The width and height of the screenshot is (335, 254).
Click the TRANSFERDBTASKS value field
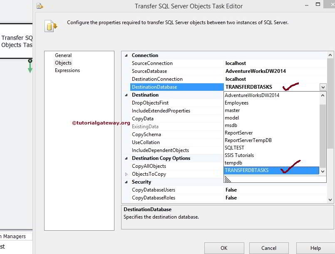(272, 87)
